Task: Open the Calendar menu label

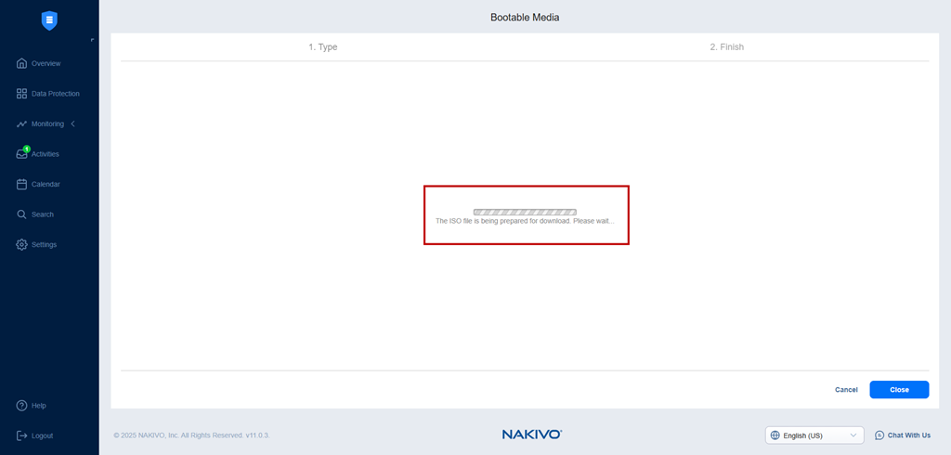Action: pos(46,184)
